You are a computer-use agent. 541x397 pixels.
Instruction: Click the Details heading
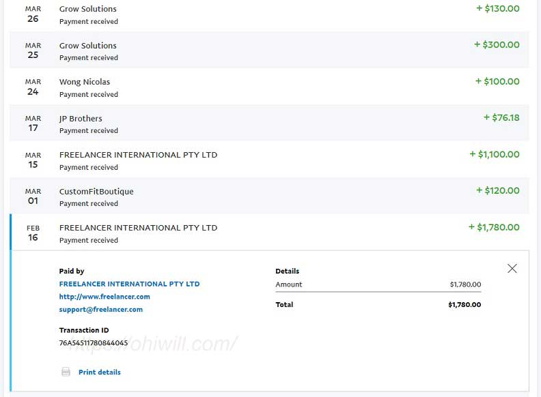pyautogui.click(x=288, y=271)
